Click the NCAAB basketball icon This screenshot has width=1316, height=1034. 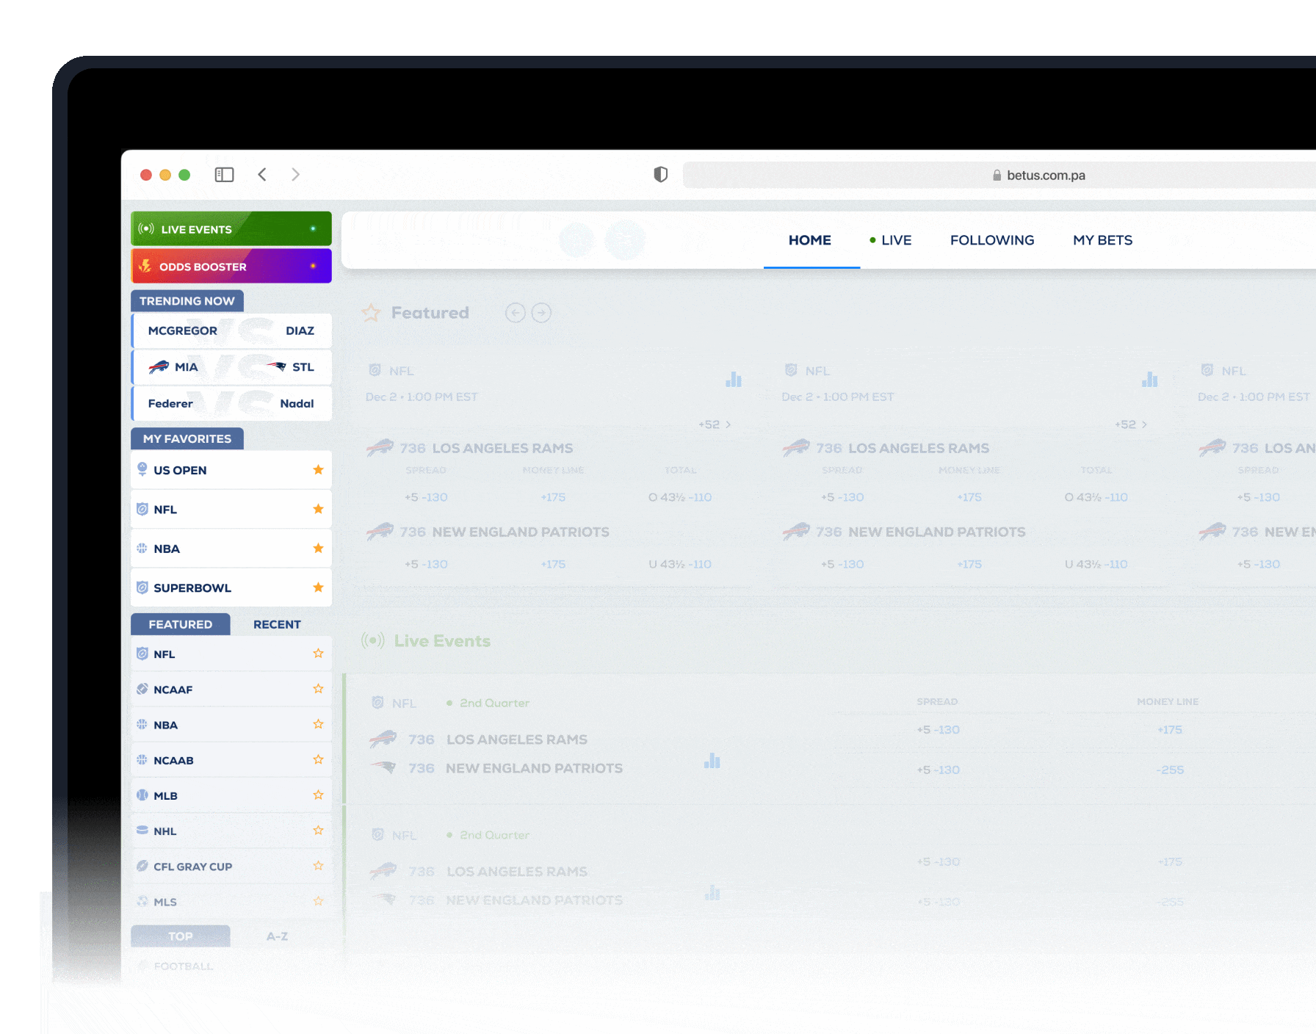142,759
